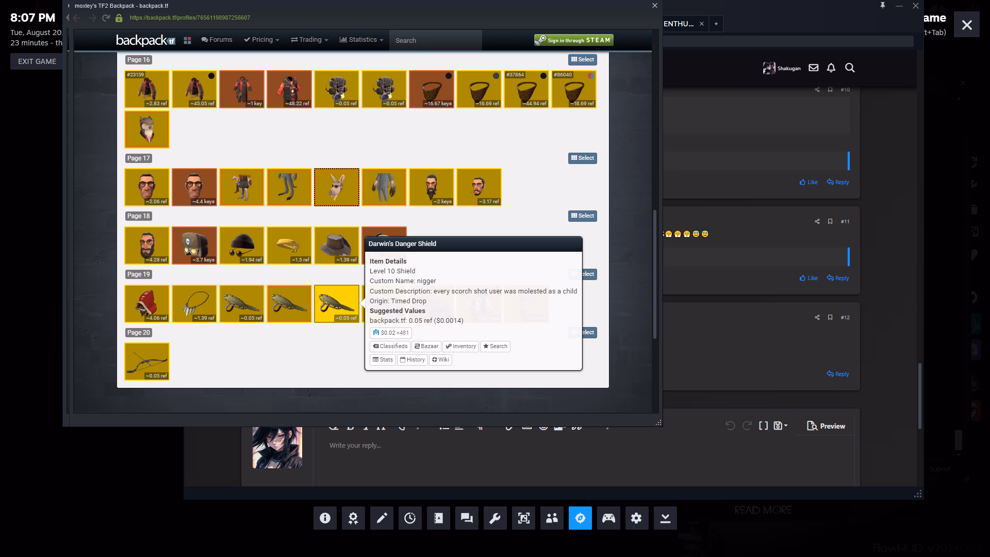Viewport: 990px width, 557px height.
Task: Open screenshots icon in overlay toolbar
Action: [523, 518]
